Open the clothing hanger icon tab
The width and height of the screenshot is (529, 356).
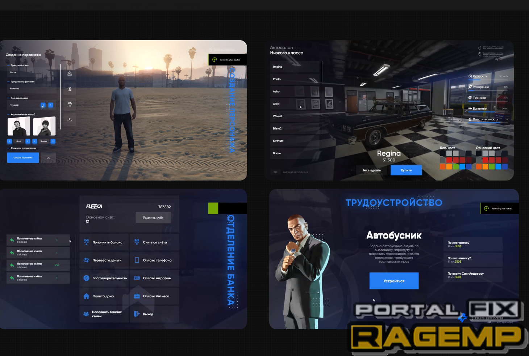tap(70, 120)
